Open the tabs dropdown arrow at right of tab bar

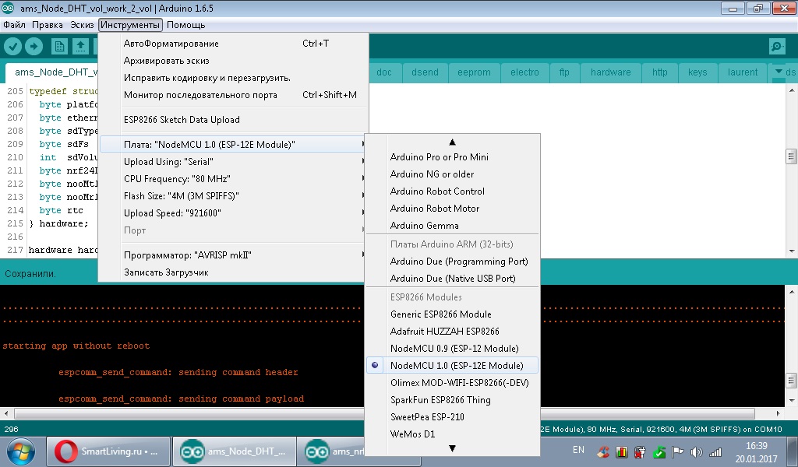click(x=779, y=72)
